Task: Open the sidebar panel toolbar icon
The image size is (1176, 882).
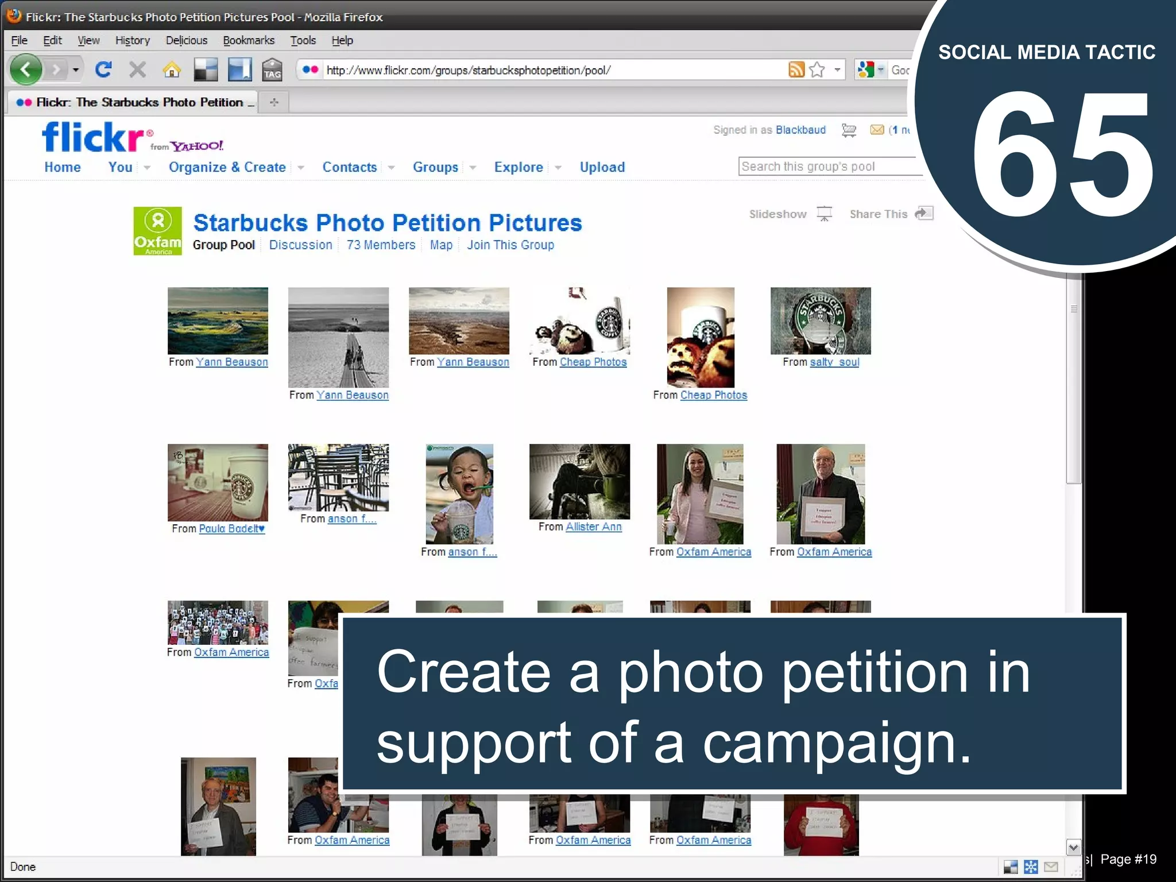Action: (x=239, y=70)
